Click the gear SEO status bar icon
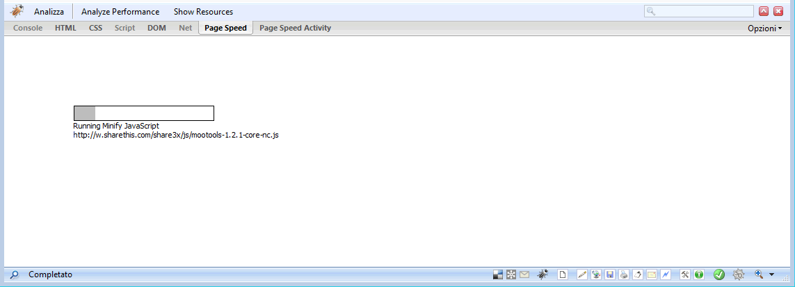This screenshot has width=795, height=287. (738, 275)
